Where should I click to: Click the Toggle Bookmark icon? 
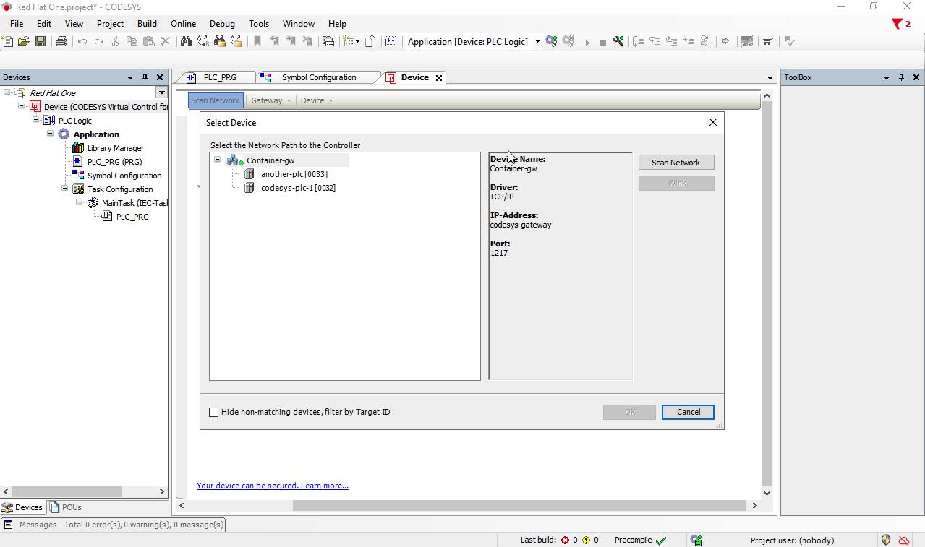257,41
